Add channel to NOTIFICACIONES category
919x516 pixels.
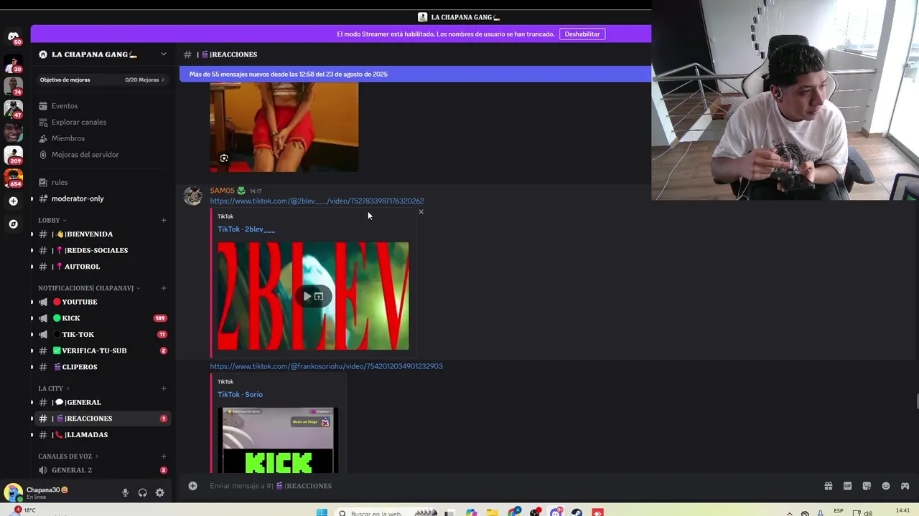(164, 288)
